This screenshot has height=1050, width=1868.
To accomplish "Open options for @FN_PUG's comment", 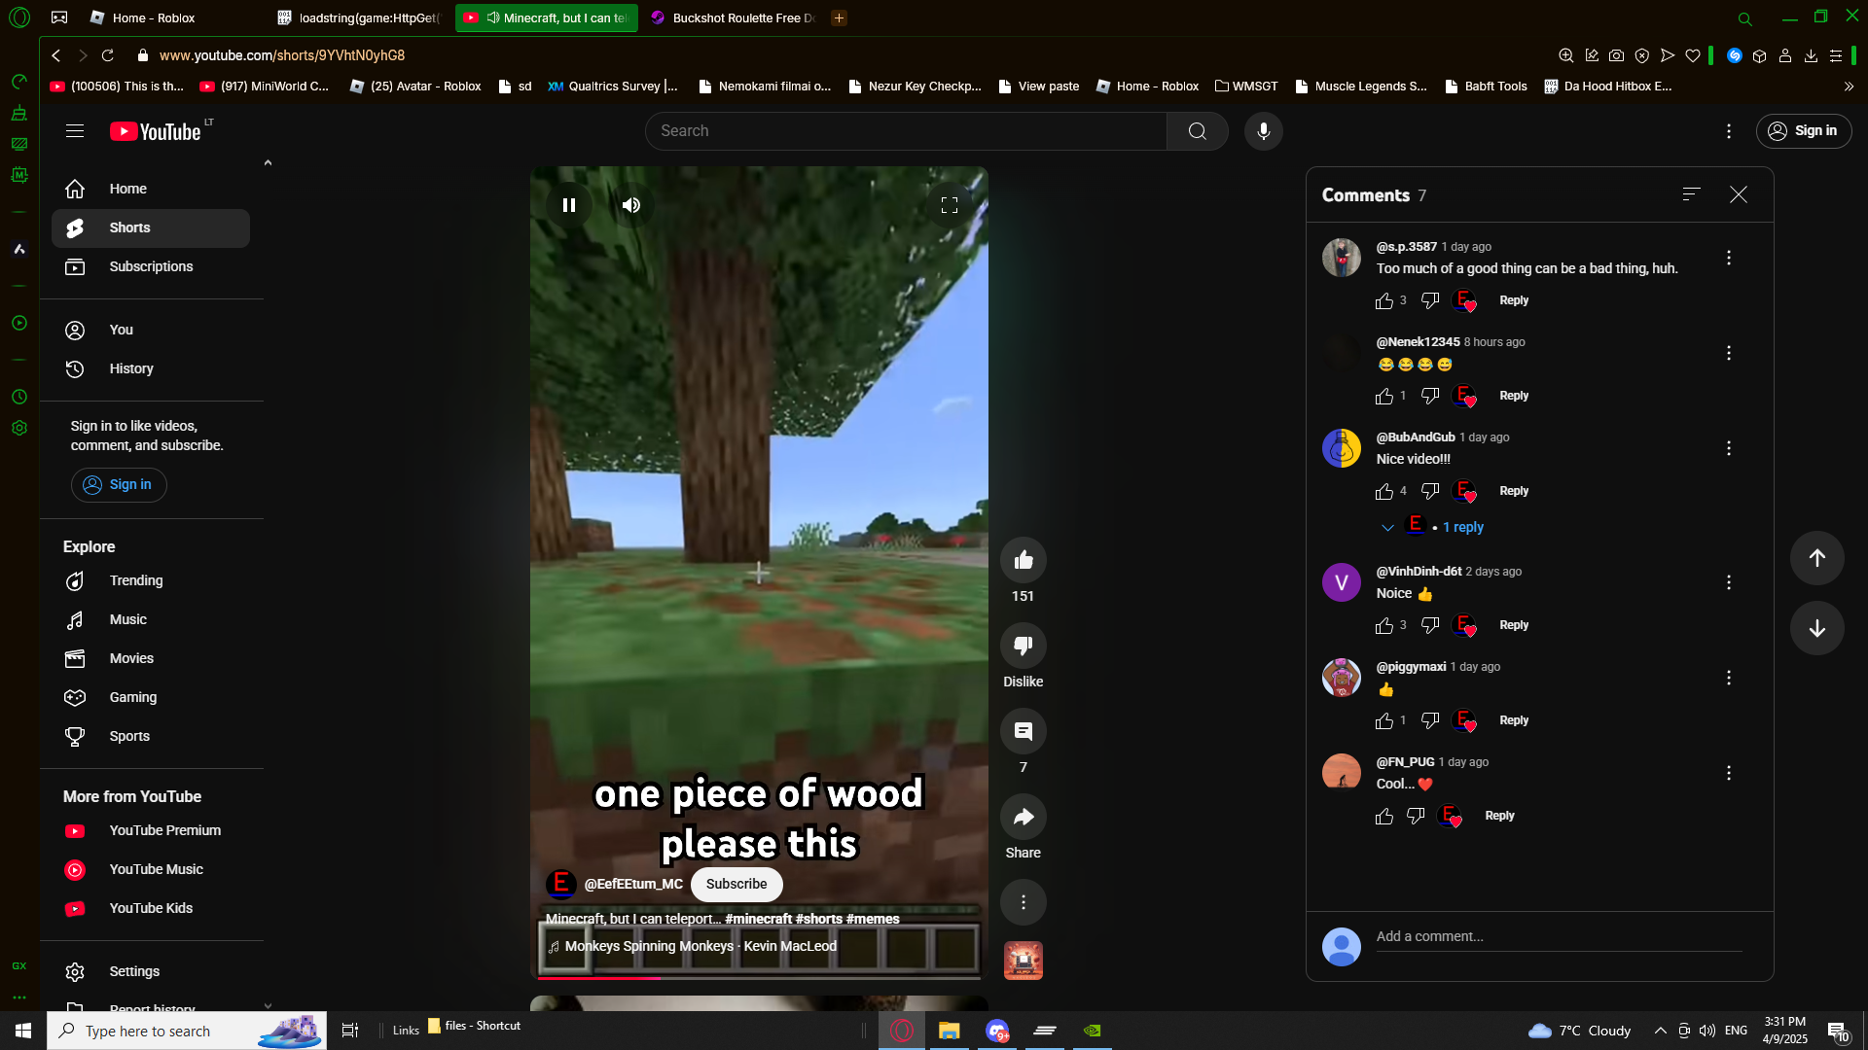I will coord(1729,773).
